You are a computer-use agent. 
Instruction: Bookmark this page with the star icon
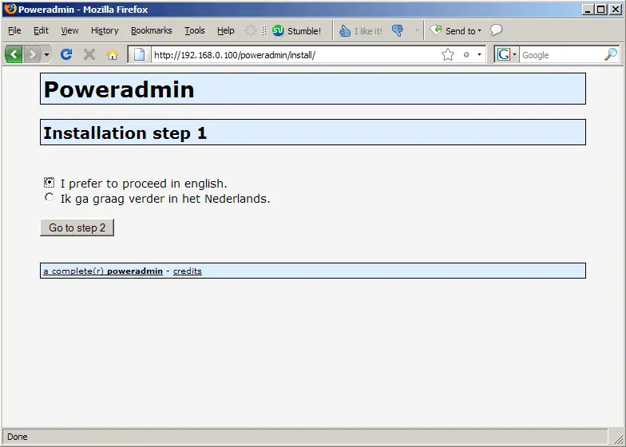click(x=448, y=54)
